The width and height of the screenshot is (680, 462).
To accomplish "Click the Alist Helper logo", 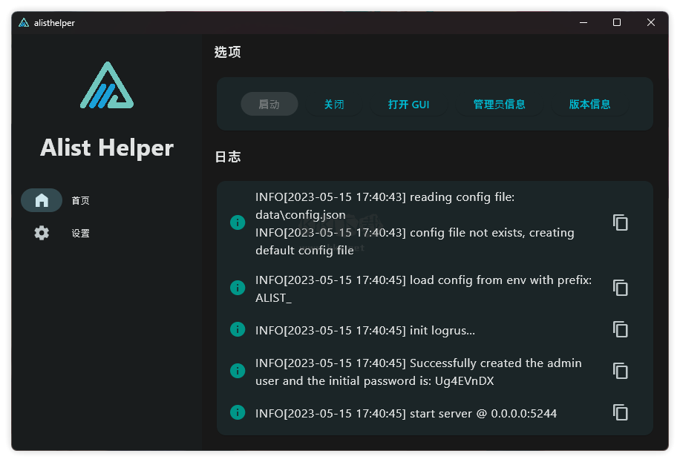I will (107, 85).
